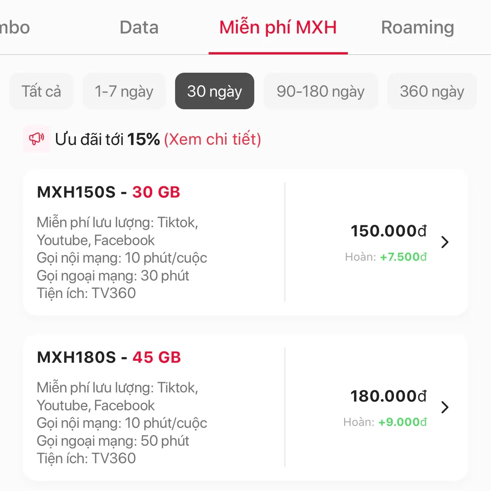Open the Miễn phí MXH tab

pyautogui.click(x=277, y=27)
